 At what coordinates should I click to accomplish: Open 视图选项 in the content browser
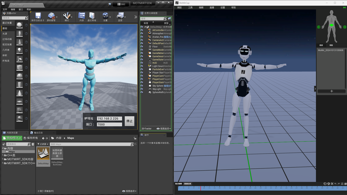pyautogui.click(x=130, y=191)
